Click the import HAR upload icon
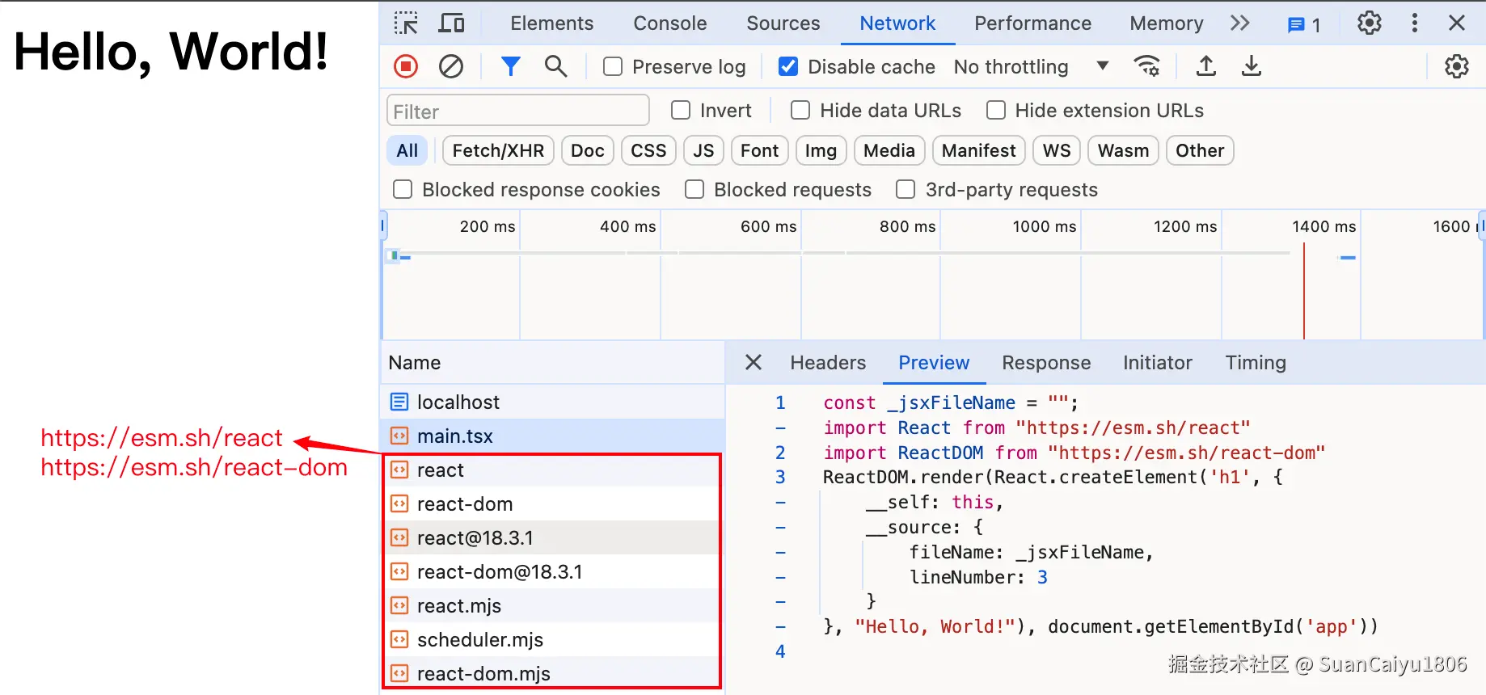The height and width of the screenshot is (695, 1486). pos(1205,66)
